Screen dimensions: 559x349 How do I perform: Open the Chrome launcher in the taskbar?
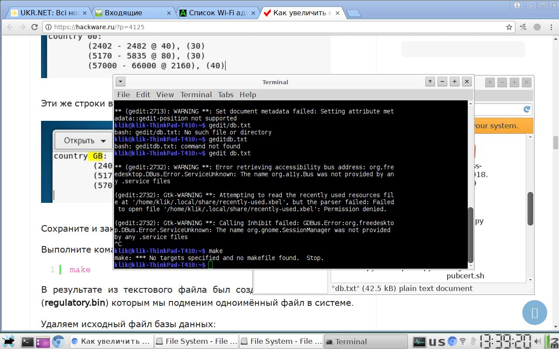(58, 342)
